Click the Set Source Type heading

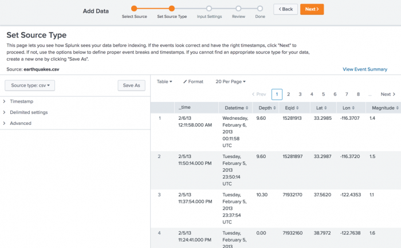36,35
